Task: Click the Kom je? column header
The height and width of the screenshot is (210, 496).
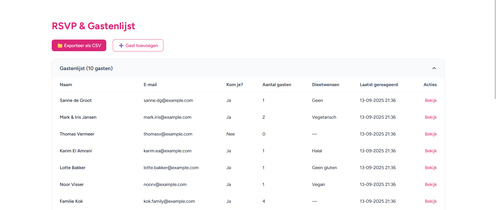Action: coord(235,85)
